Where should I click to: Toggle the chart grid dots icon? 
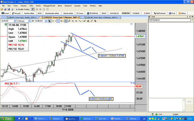pos(58,21)
